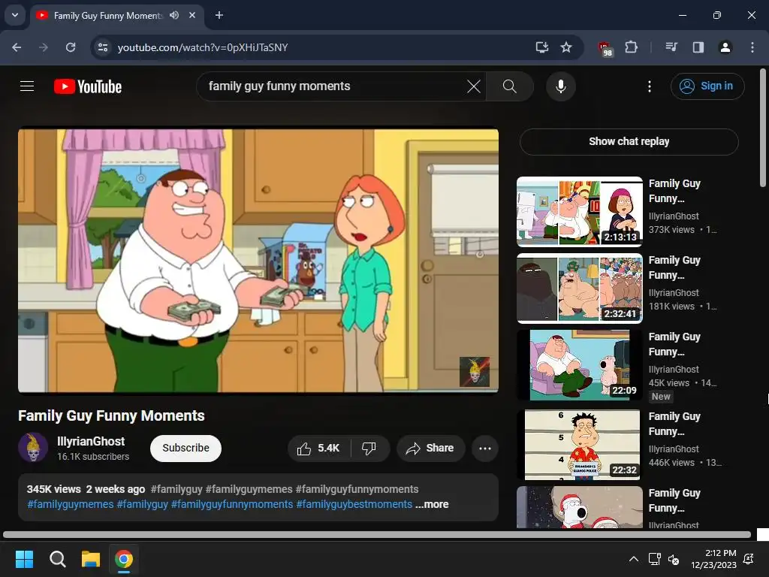Click the blue #familyguyfunnymoments hashtag
The width and height of the screenshot is (769, 577).
pos(232,504)
